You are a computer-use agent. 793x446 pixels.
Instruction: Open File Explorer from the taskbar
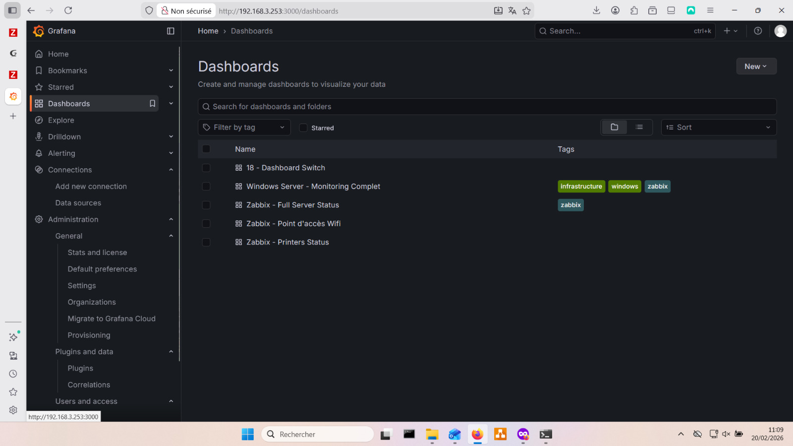(432, 435)
